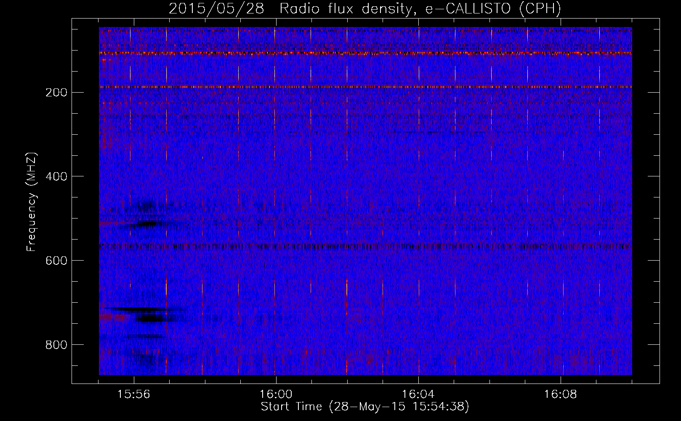The image size is (681, 421).
Task: Click the 16:00 time tick label
Action: (x=276, y=394)
